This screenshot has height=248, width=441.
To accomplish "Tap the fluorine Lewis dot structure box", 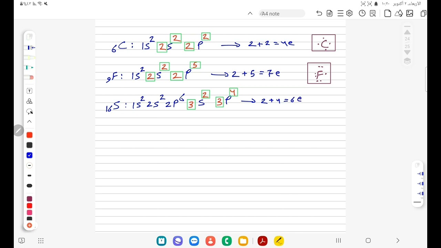I will point(319,73).
